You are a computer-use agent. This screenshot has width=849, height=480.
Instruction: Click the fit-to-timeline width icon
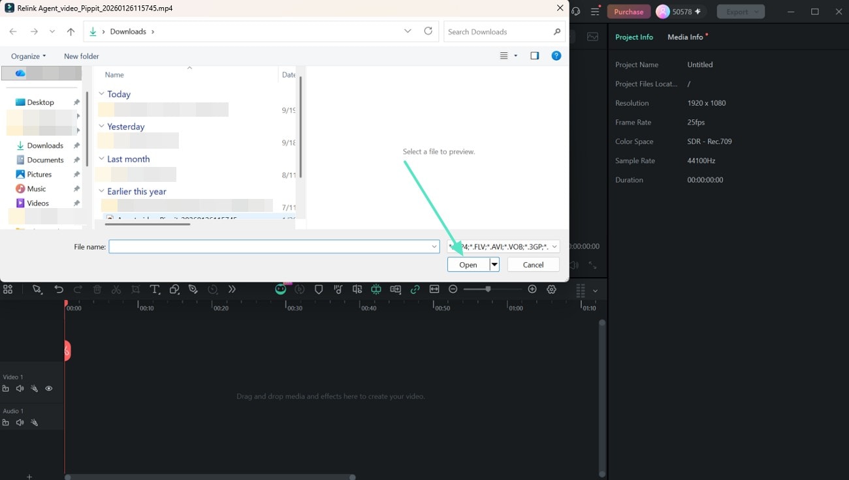point(434,290)
